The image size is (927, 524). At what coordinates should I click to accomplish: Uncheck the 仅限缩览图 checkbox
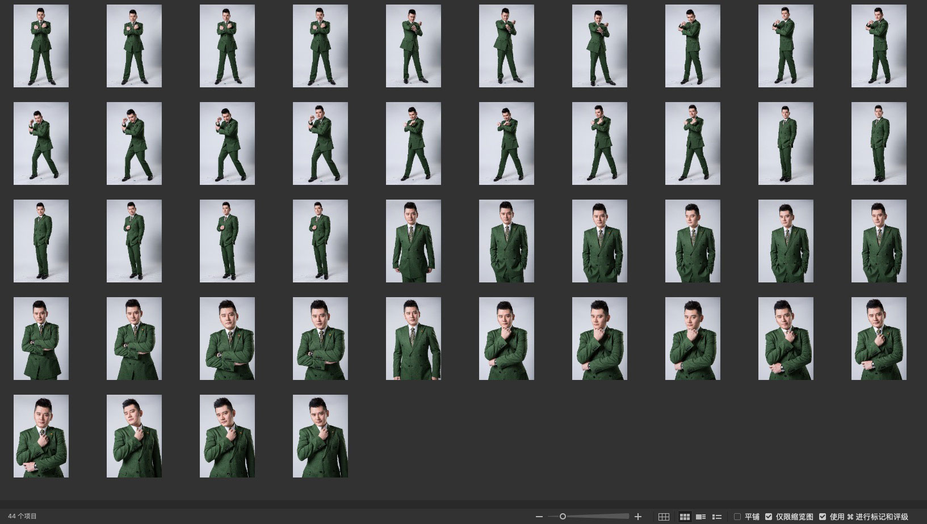point(769,517)
